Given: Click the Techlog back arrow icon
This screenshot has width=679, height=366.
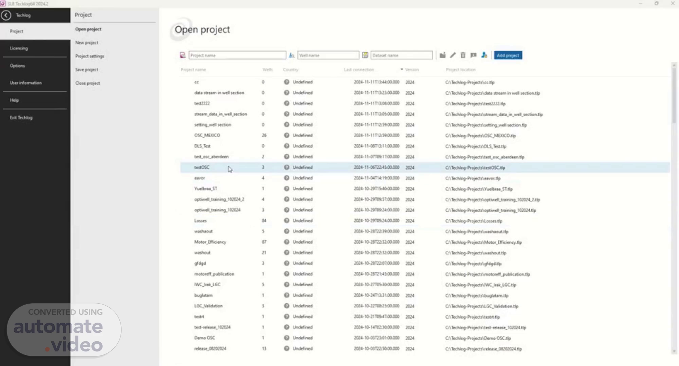Looking at the screenshot, I should point(6,15).
